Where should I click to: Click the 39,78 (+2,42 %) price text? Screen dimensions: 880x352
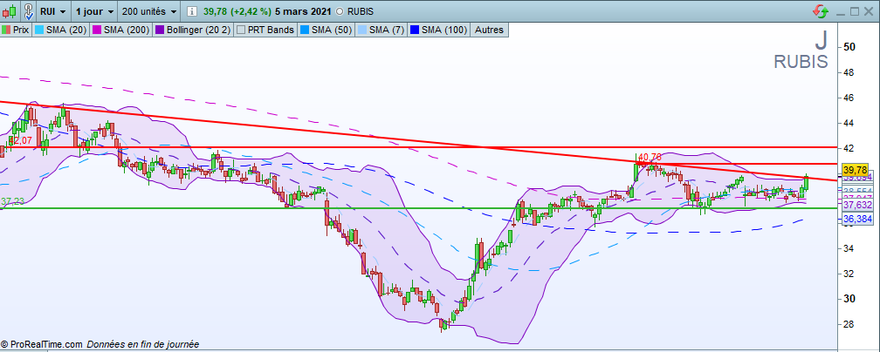pos(237,12)
